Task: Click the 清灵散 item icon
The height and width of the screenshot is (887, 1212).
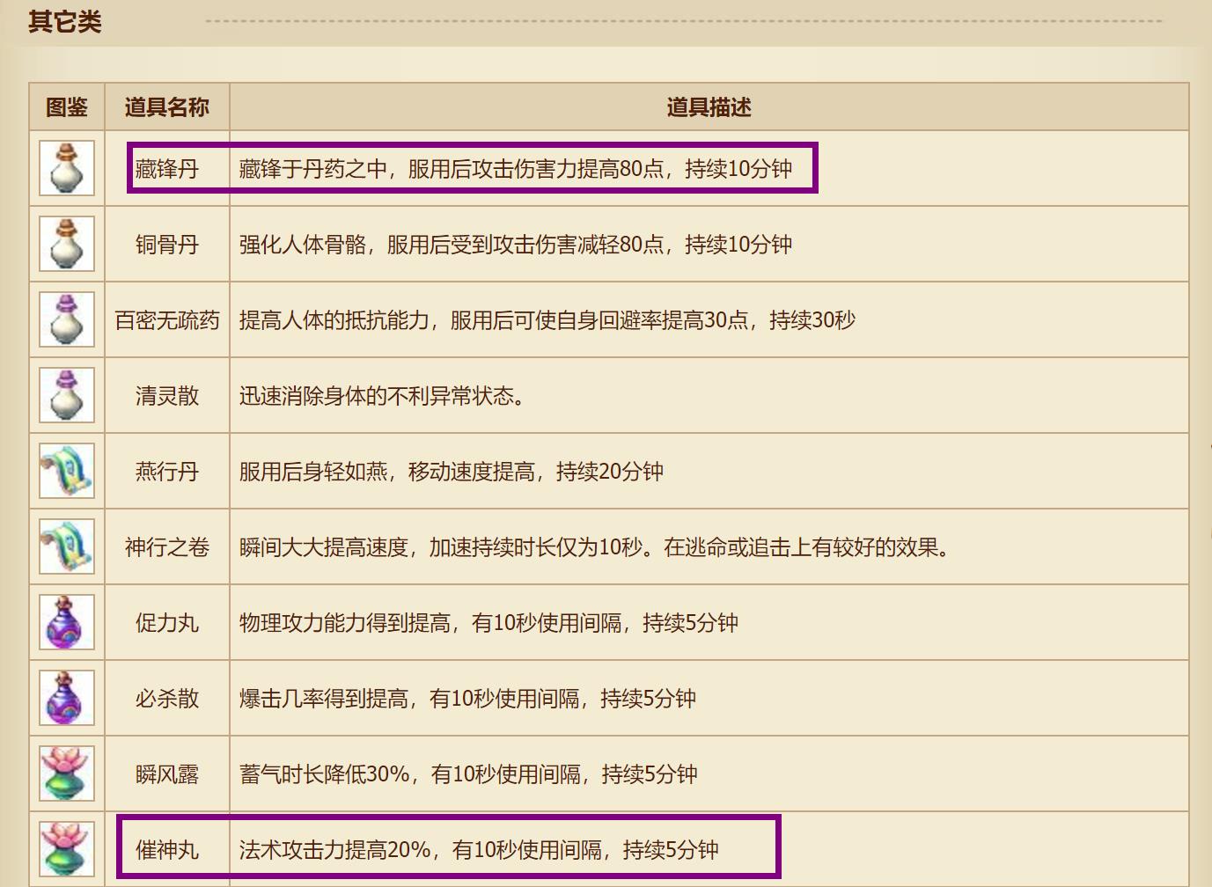Action: pos(67,396)
